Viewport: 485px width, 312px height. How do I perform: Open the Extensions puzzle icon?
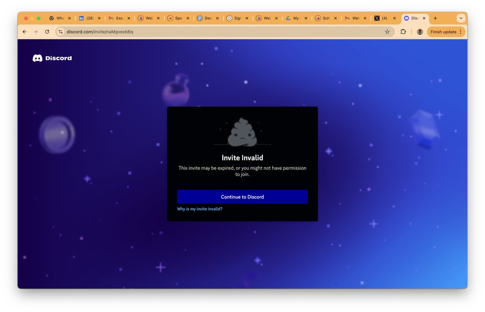coord(403,32)
